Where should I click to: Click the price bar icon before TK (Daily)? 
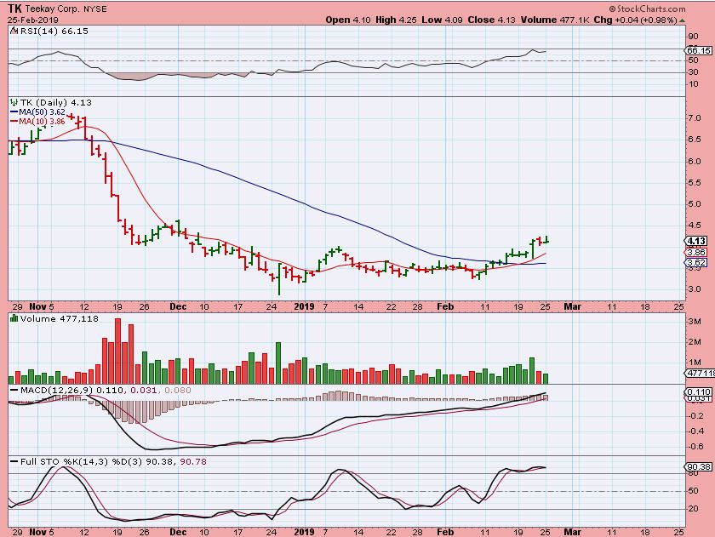click(x=14, y=103)
